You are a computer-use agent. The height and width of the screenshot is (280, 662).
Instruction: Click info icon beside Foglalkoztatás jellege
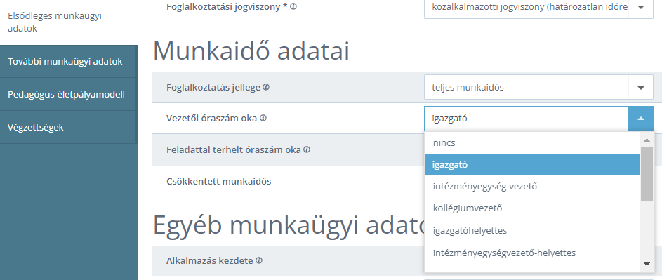click(x=266, y=87)
